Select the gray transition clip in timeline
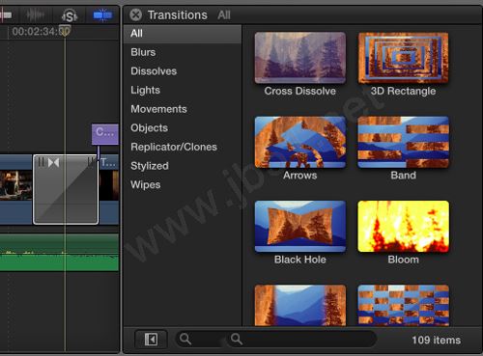The image size is (483, 356). [66, 189]
